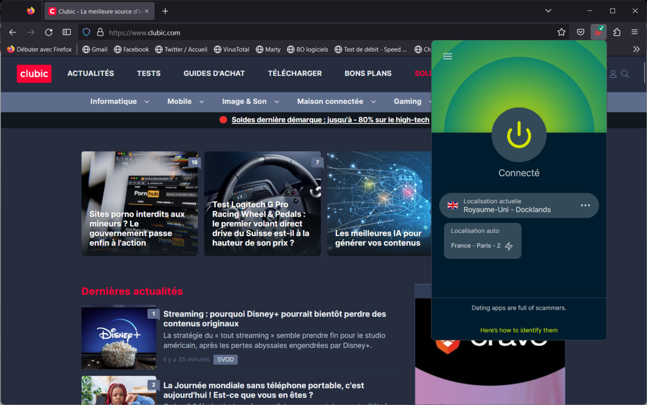Screen dimensions: 647x405
Task: Click the SVOD tag
Action: (x=225, y=359)
